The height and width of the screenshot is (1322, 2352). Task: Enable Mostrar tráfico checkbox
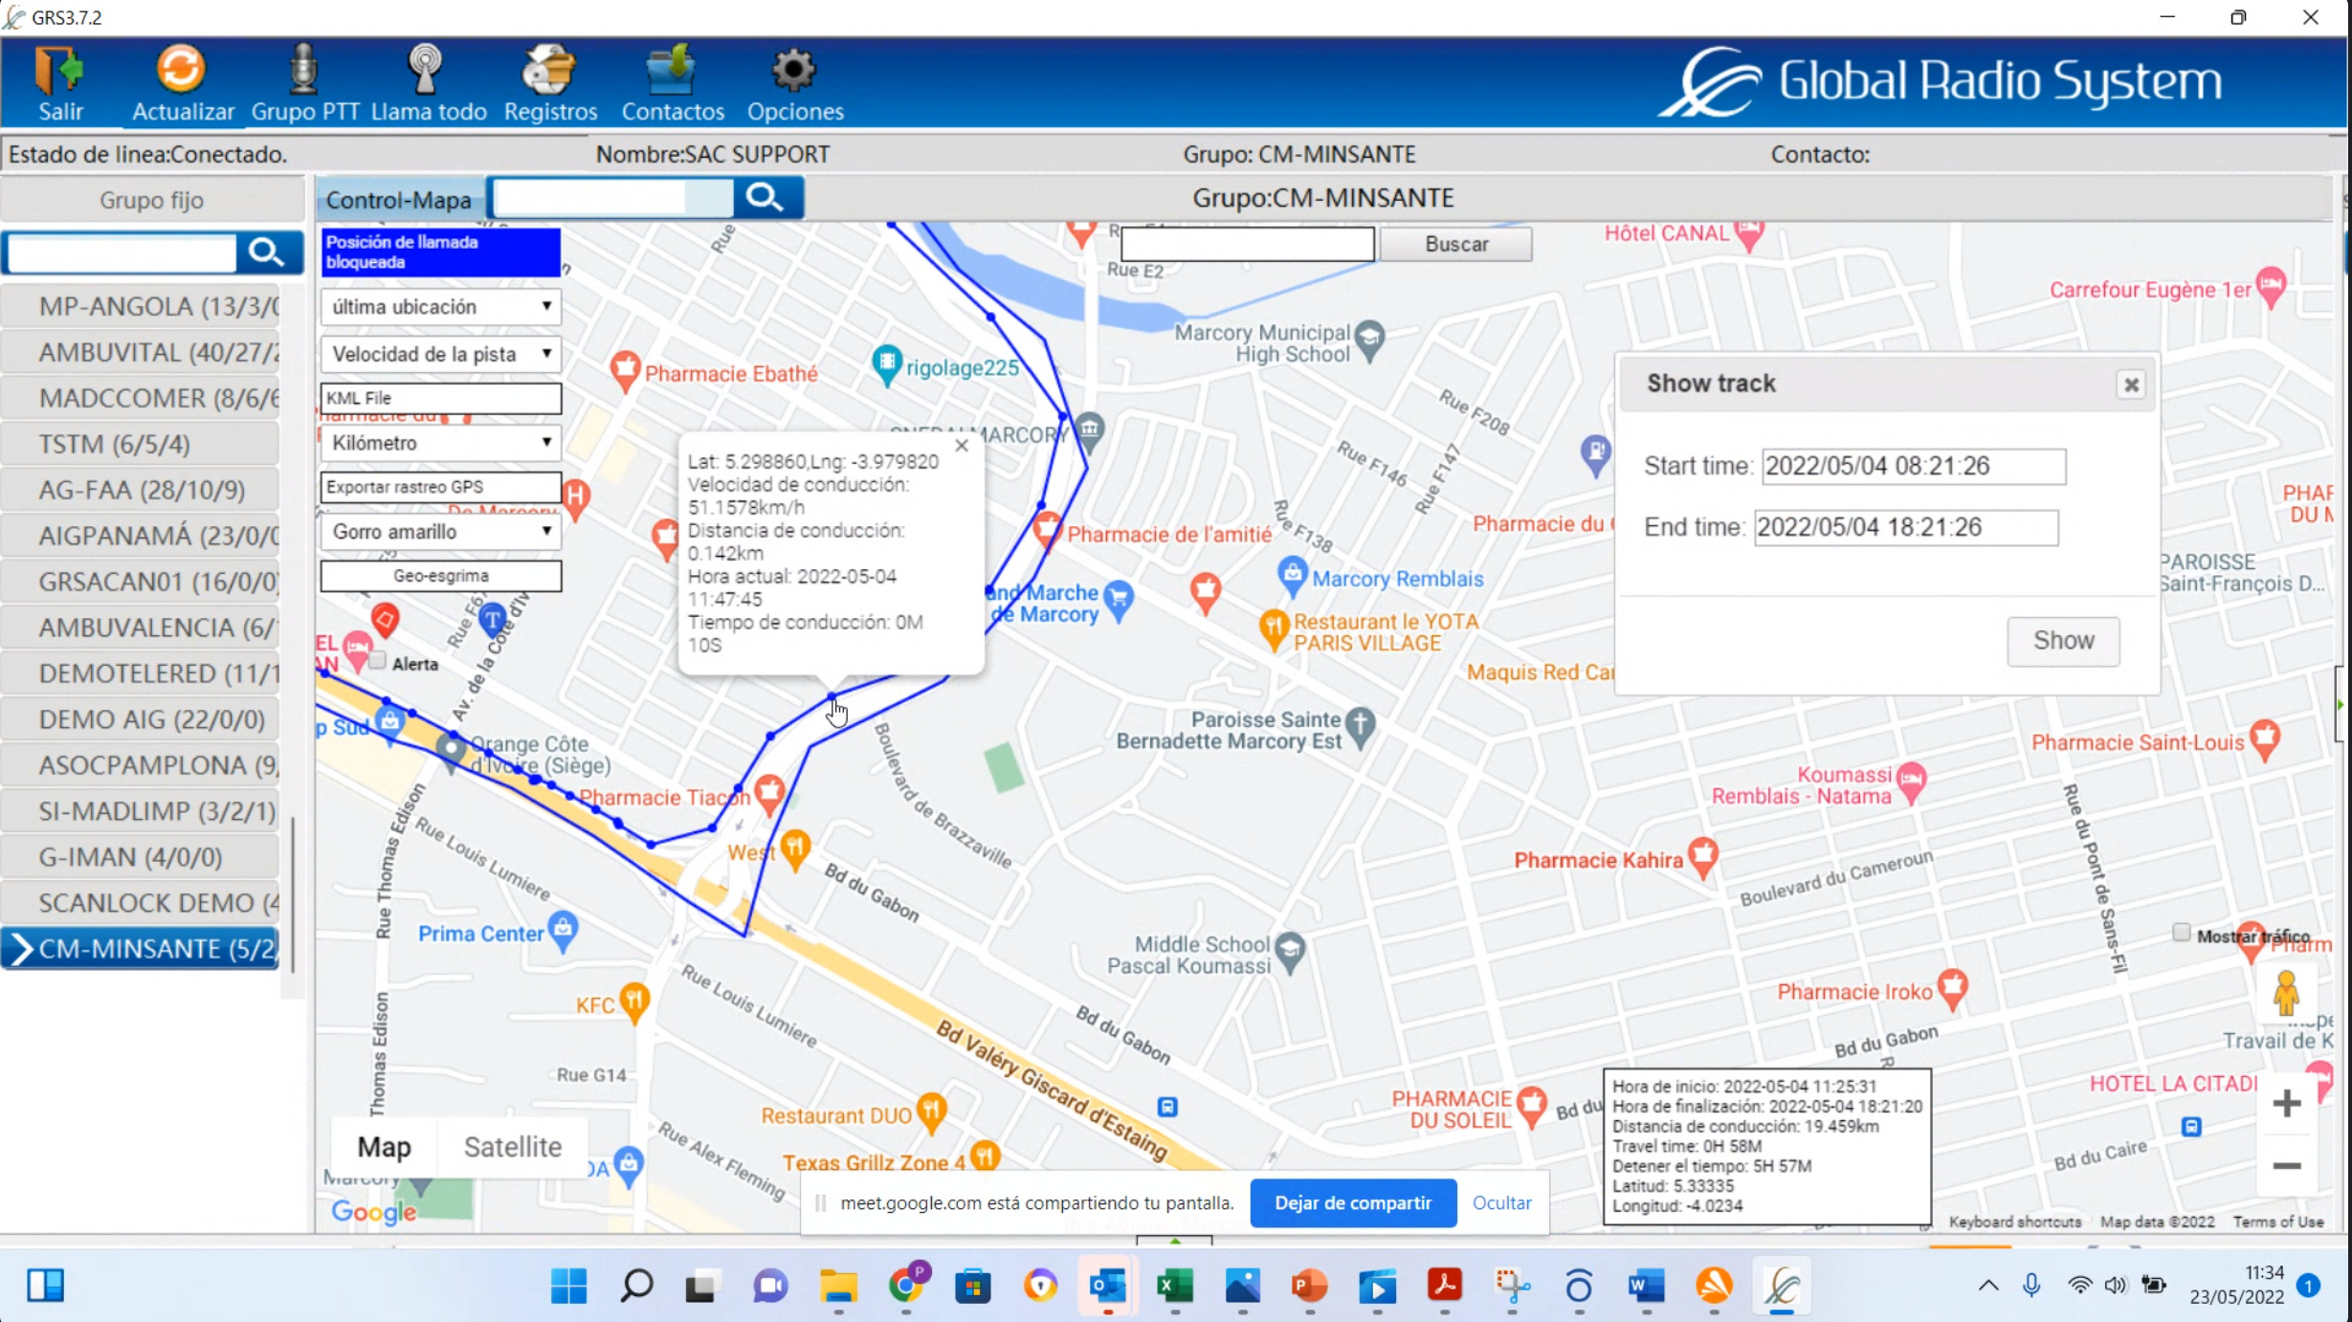click(2181, 933)
